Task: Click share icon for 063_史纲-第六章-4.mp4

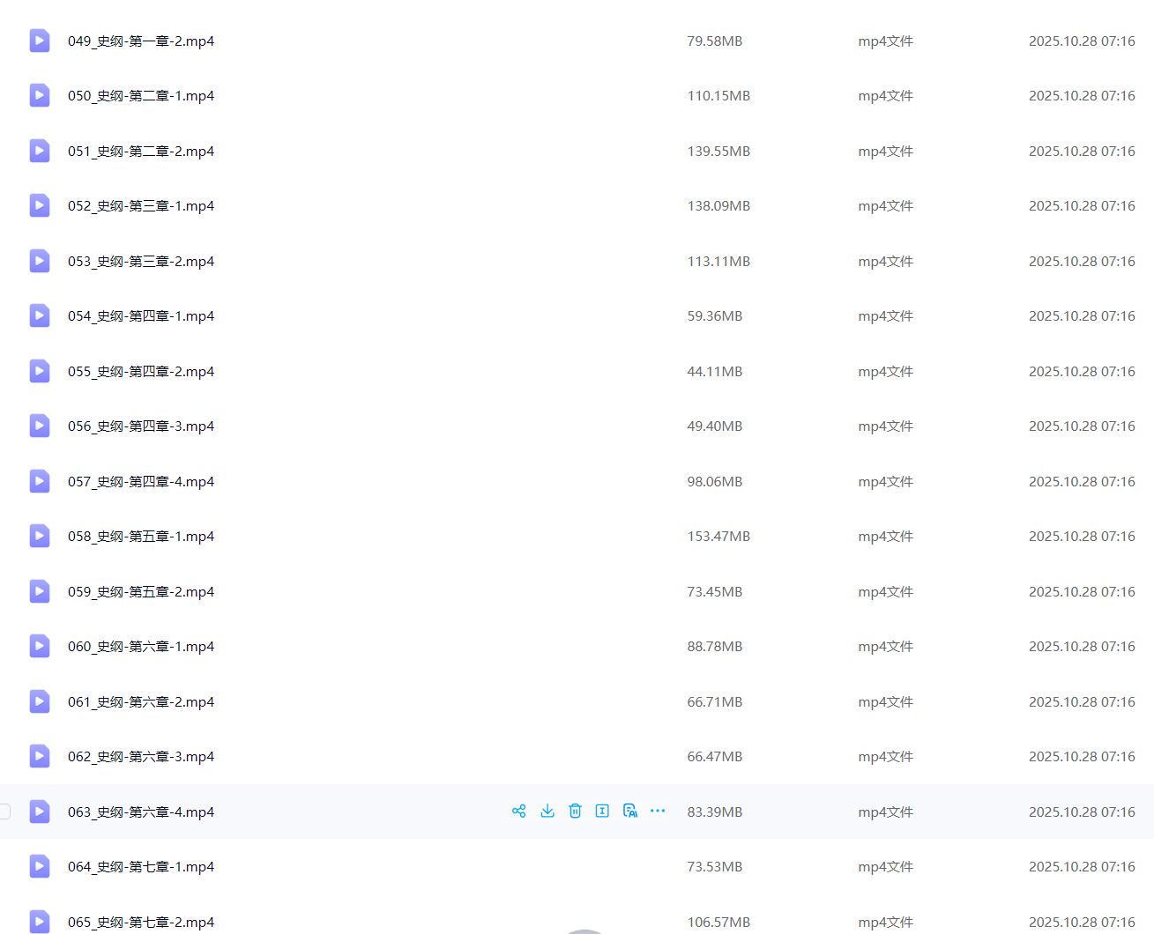Action: [519, 812]
